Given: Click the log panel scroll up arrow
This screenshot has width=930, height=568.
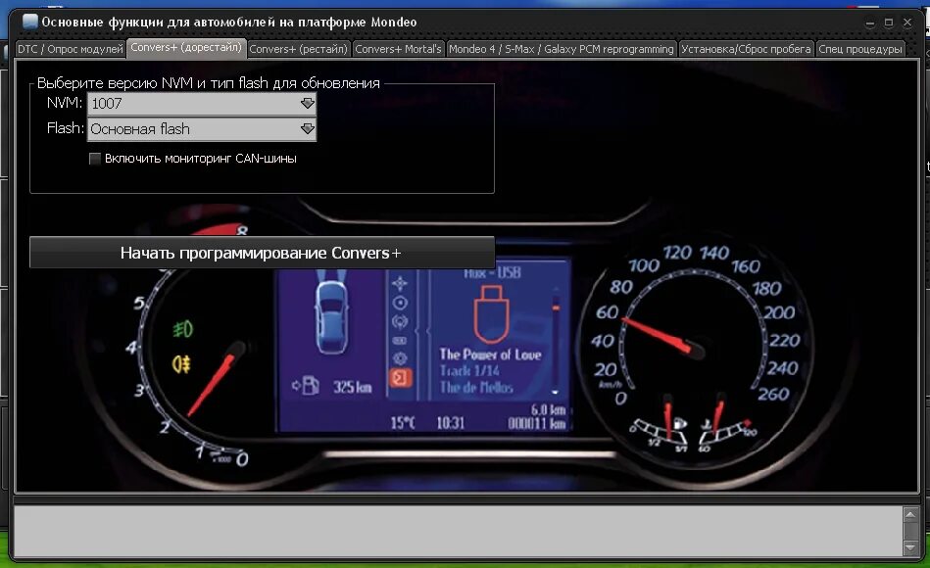Looking at the screenshot, I should pos(910,514).
